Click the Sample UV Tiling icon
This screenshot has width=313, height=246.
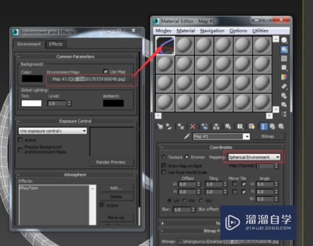pyautogui.click(x=284, y=67)
